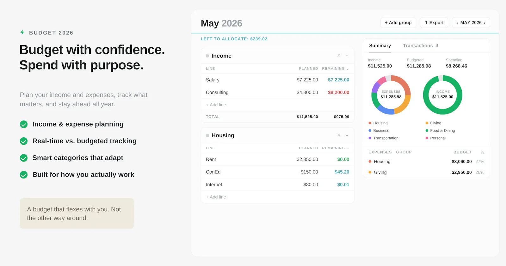Click the May 2026 page heading
This screenshot has height=266, width=506.
click(x=221, y=23)
